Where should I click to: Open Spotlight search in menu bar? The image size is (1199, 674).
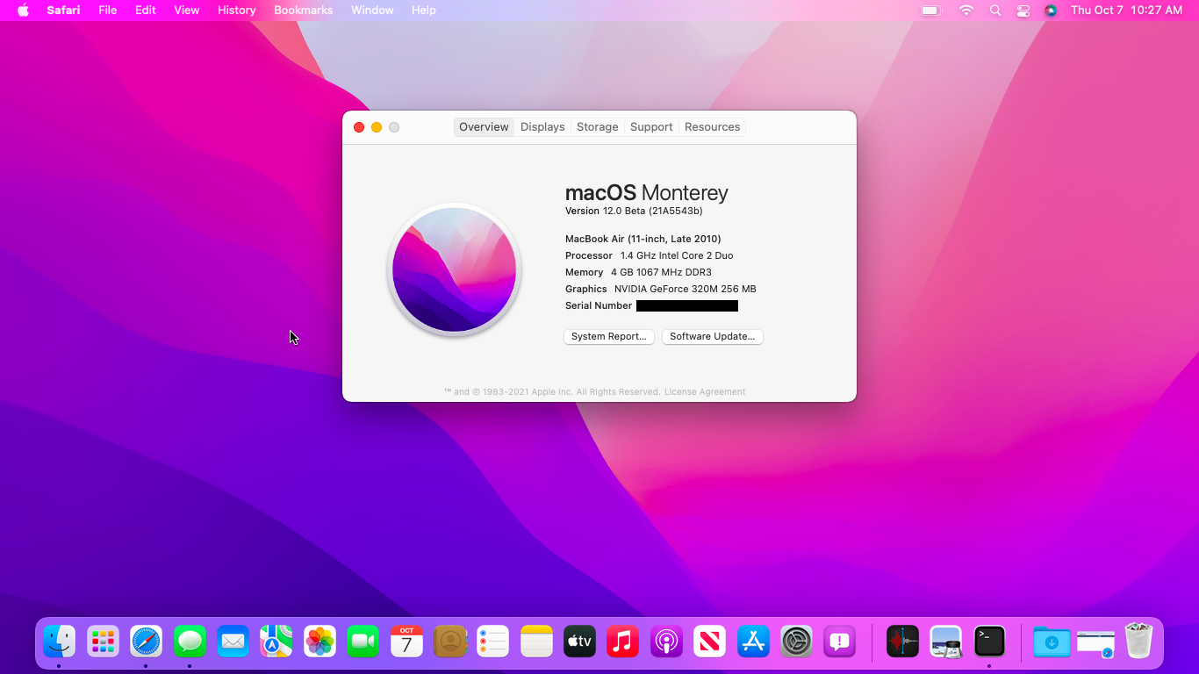click(x=994, y=11)
